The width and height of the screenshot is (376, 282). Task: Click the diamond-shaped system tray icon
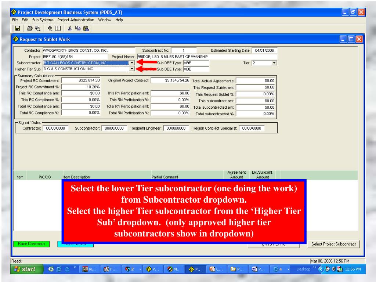tap(328, 269)
